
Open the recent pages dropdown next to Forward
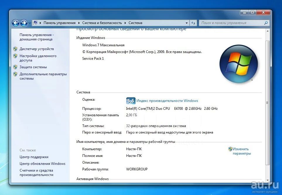30,23
